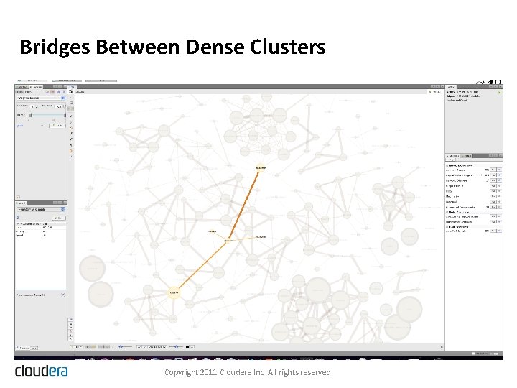The image size is (517, 388).
Task: Select the rectangle selection tool
Action: (71, 103)
